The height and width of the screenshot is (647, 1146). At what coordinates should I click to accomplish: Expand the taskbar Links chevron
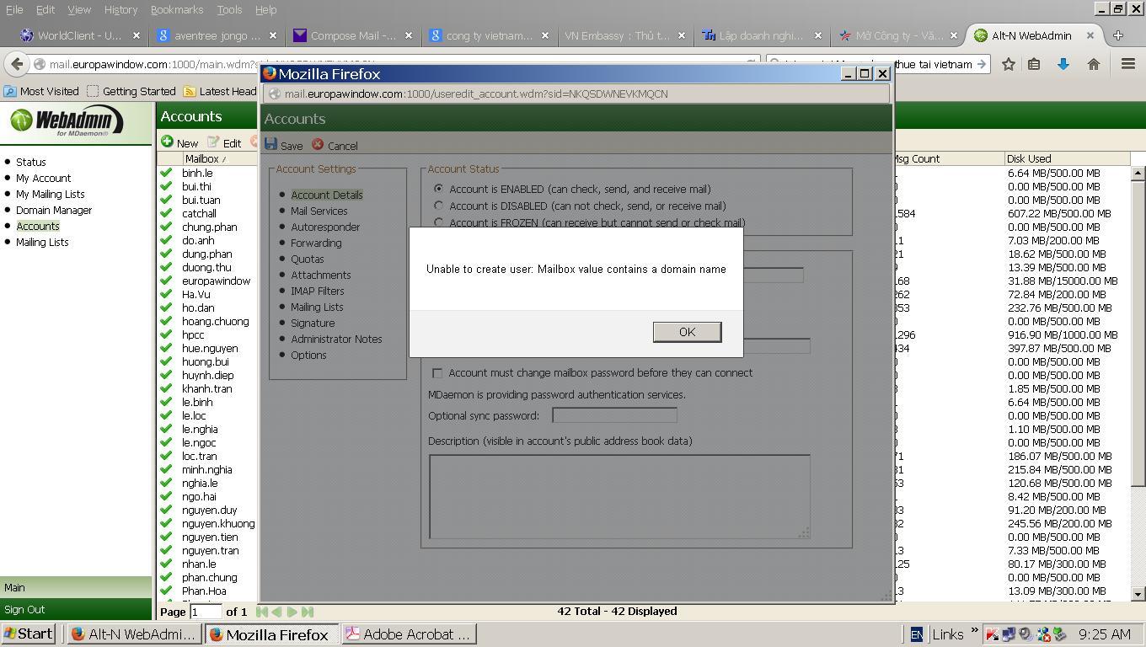pyautogui.click(x=974, y=630)
